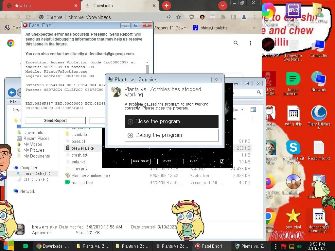Click 'Debug the program' option
The height and width of the screenshot is (251, 335).
[x=171, y=135]
